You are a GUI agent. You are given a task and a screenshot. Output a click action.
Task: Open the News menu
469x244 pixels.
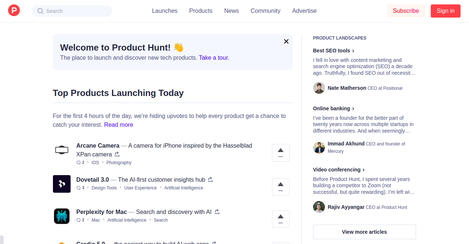[232, 11]
